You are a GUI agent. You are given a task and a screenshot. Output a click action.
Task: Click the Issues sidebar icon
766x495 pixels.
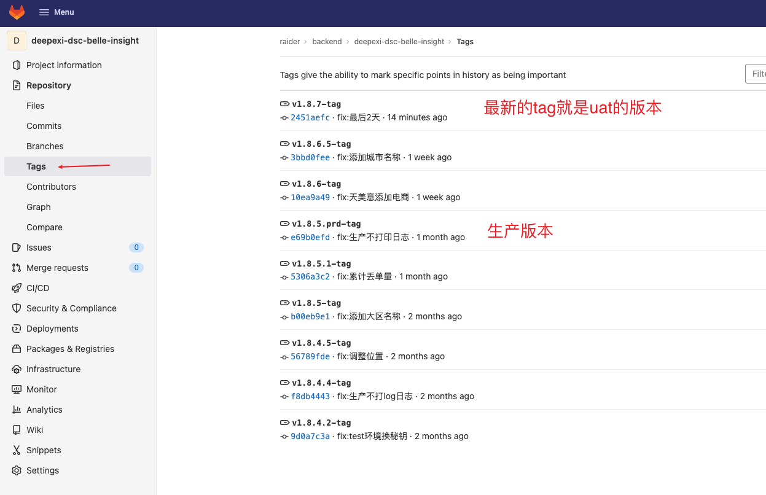click(17, 247)
